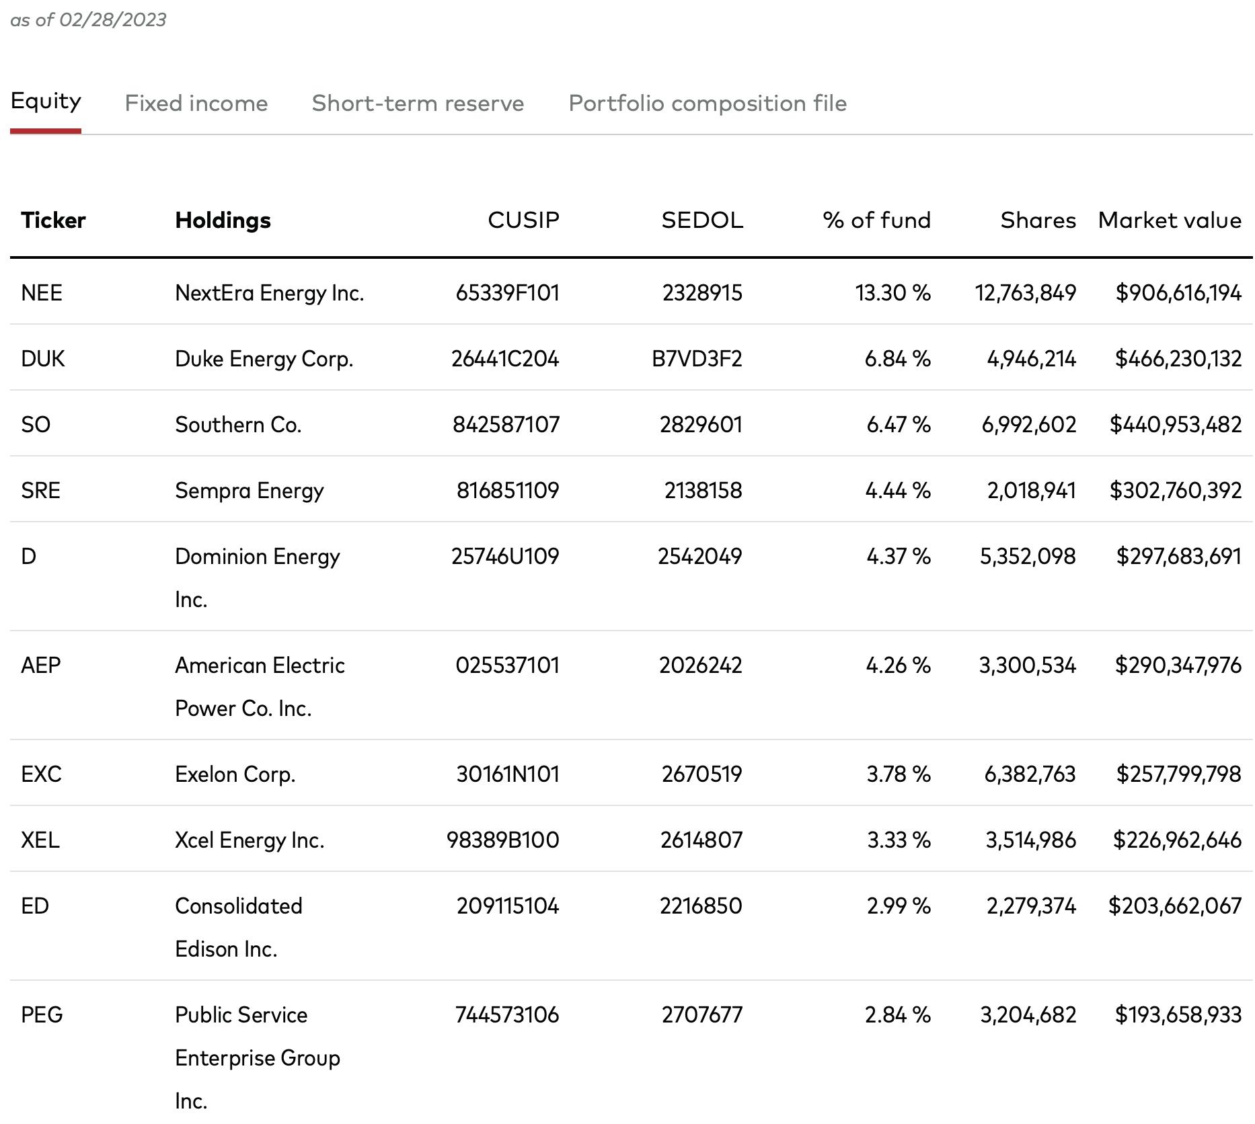Click the 4.26 % fund weight
Screen dimensions: 1255x1124
(x=898, y=665)
